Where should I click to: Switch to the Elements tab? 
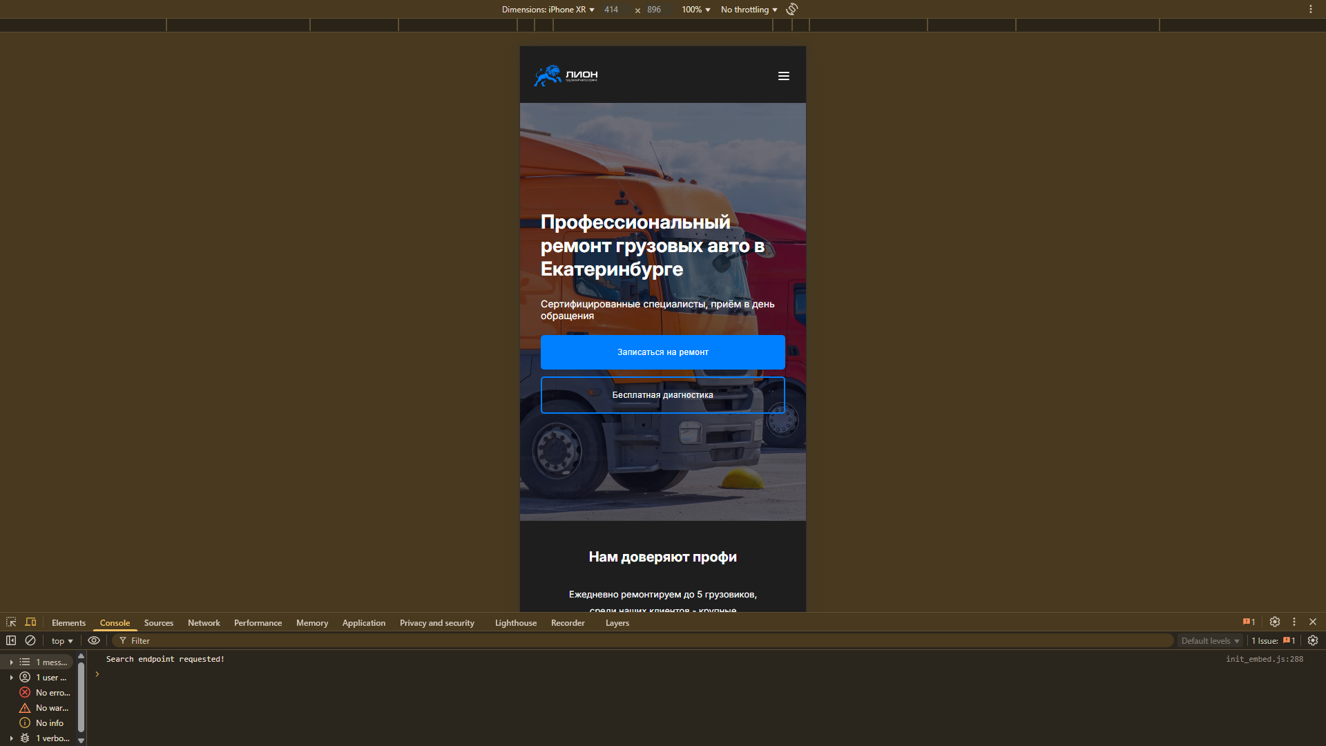[68, 623]
